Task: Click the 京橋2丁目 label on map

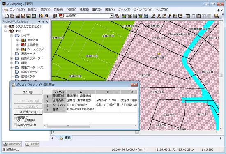Action: 92,56
